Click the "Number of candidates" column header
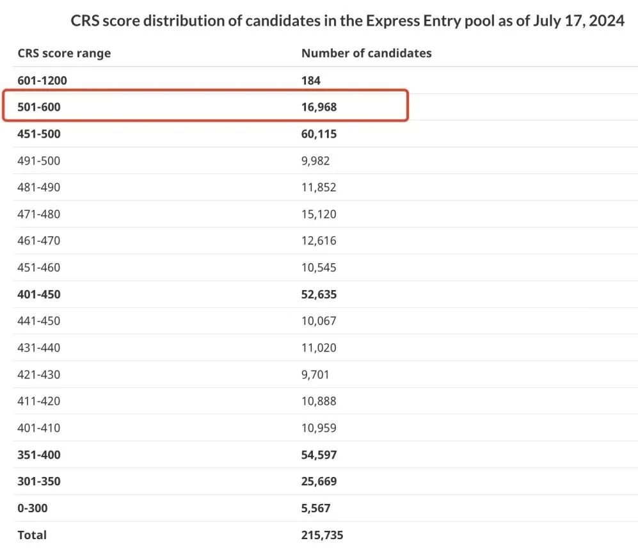This screenshot has height=559, width=638. [x=366, y=53]
